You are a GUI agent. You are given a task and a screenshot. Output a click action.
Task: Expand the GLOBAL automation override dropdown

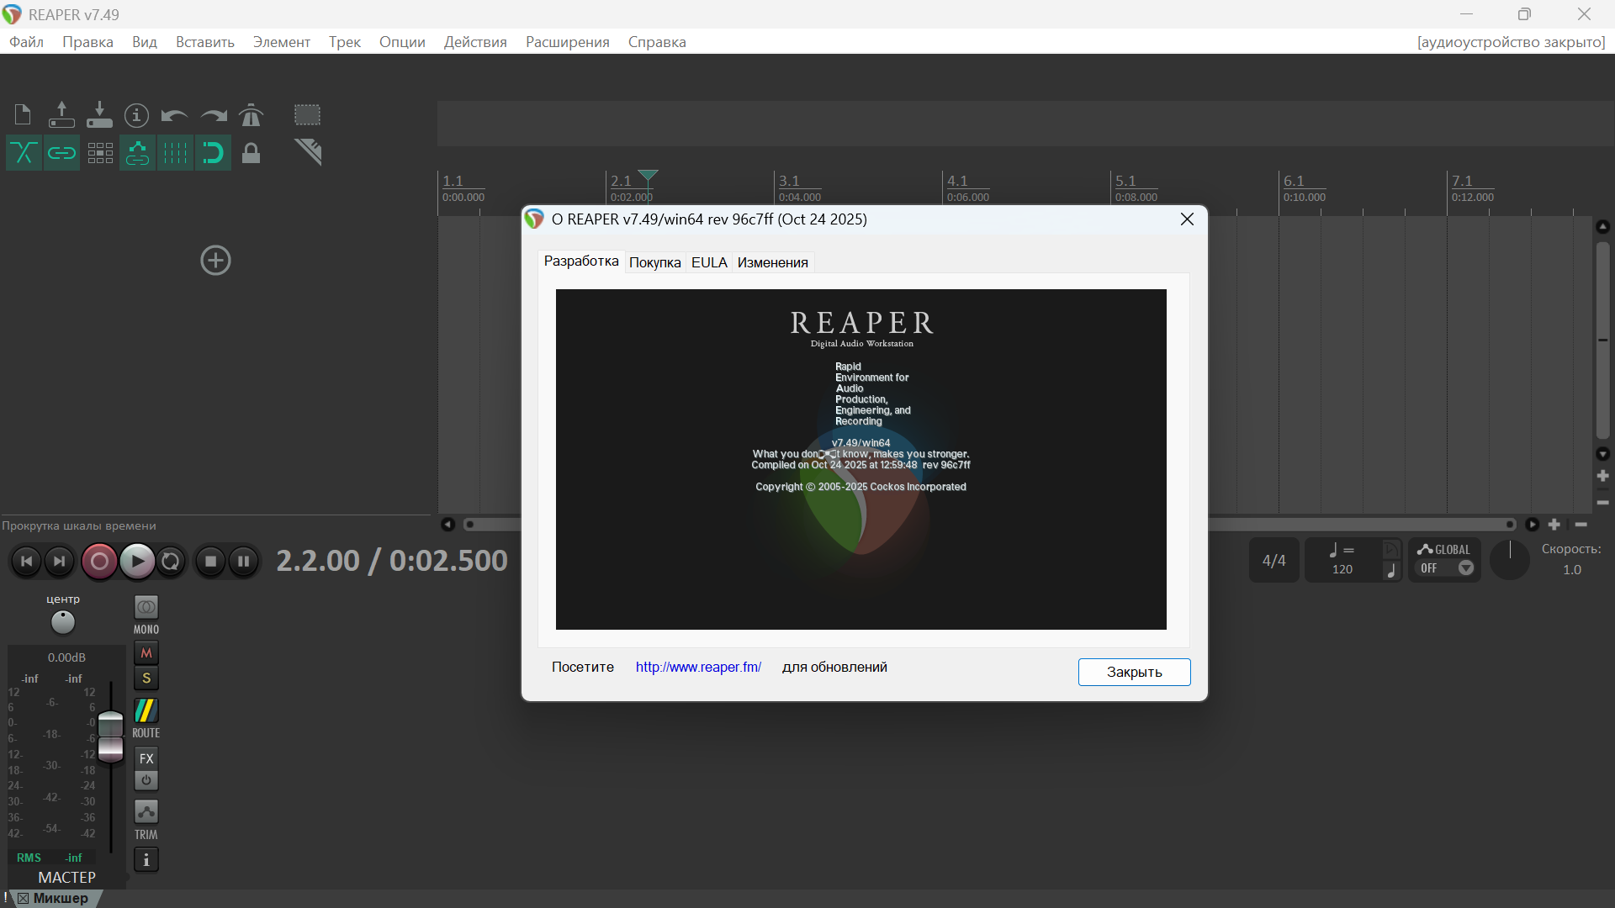click(1466, 568)
